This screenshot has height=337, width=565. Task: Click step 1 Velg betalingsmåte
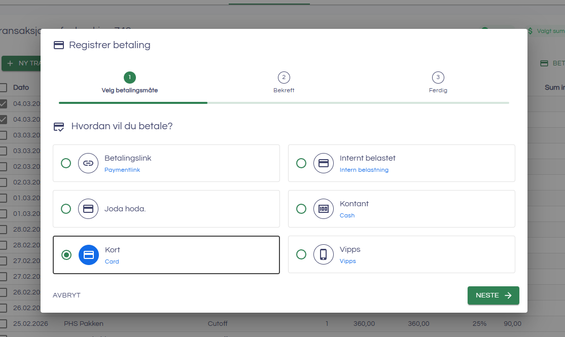(x=130, y=78)
